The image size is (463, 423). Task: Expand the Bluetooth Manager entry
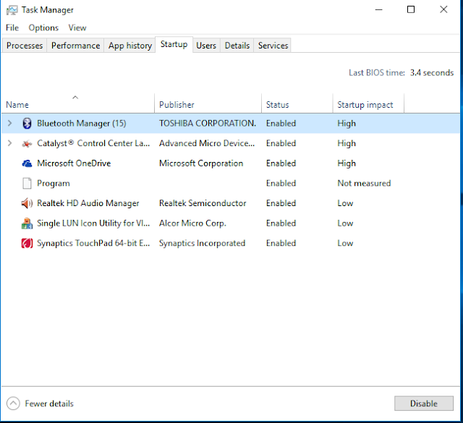[9, 123]
